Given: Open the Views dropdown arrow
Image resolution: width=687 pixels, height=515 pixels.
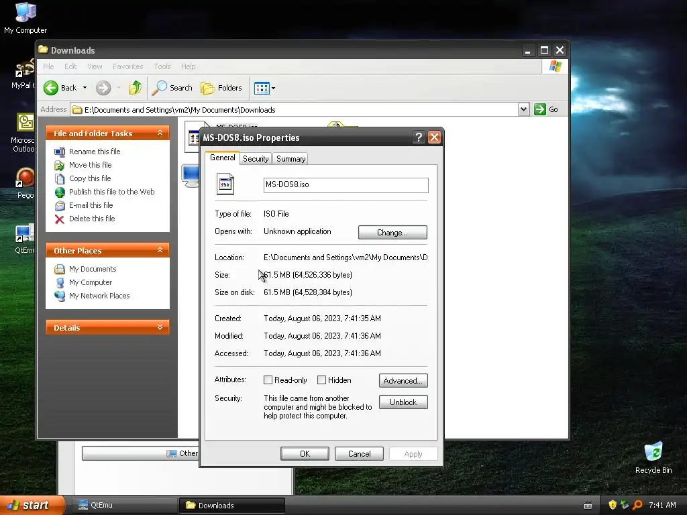Looking at the screenshot, I should tap(274, 88).
